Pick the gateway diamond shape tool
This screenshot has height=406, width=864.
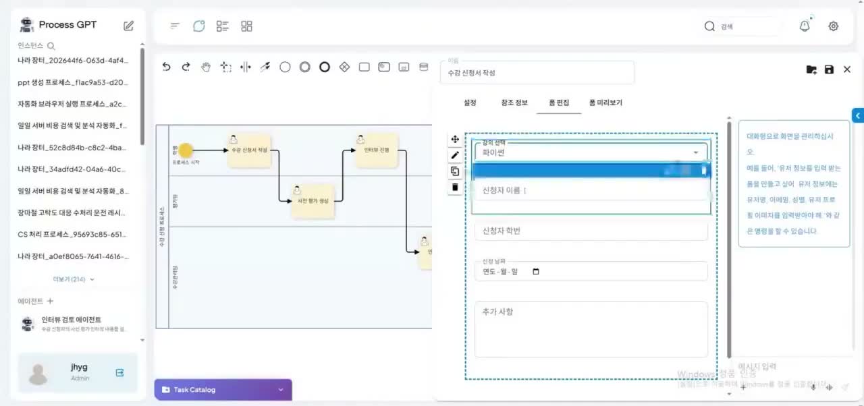coord(344,67)
